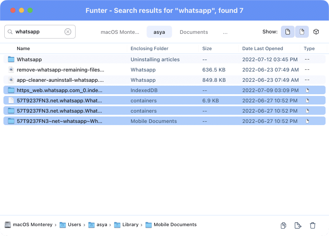Sort by Type column
Image resolution: width=329 pixels, height=236 pixels.
[x=309, y=48]
